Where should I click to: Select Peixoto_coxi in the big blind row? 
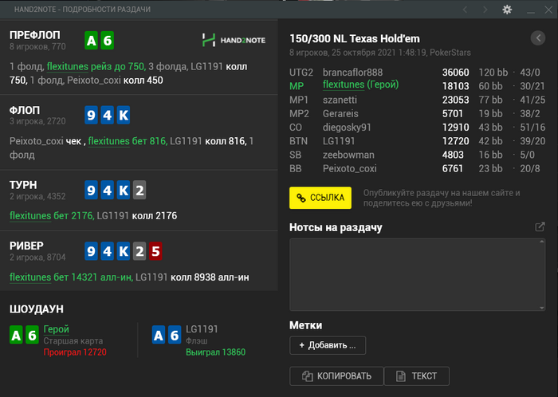point(351,168)
